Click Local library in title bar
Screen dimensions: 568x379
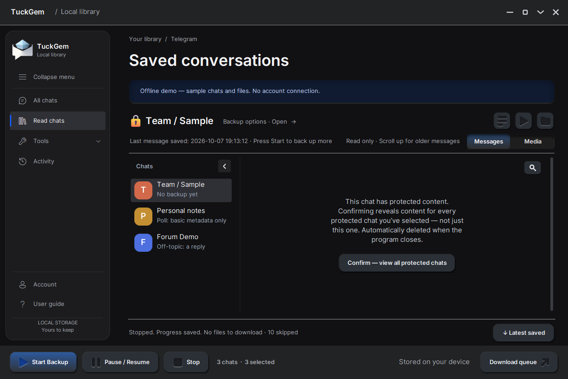point(80,12)
